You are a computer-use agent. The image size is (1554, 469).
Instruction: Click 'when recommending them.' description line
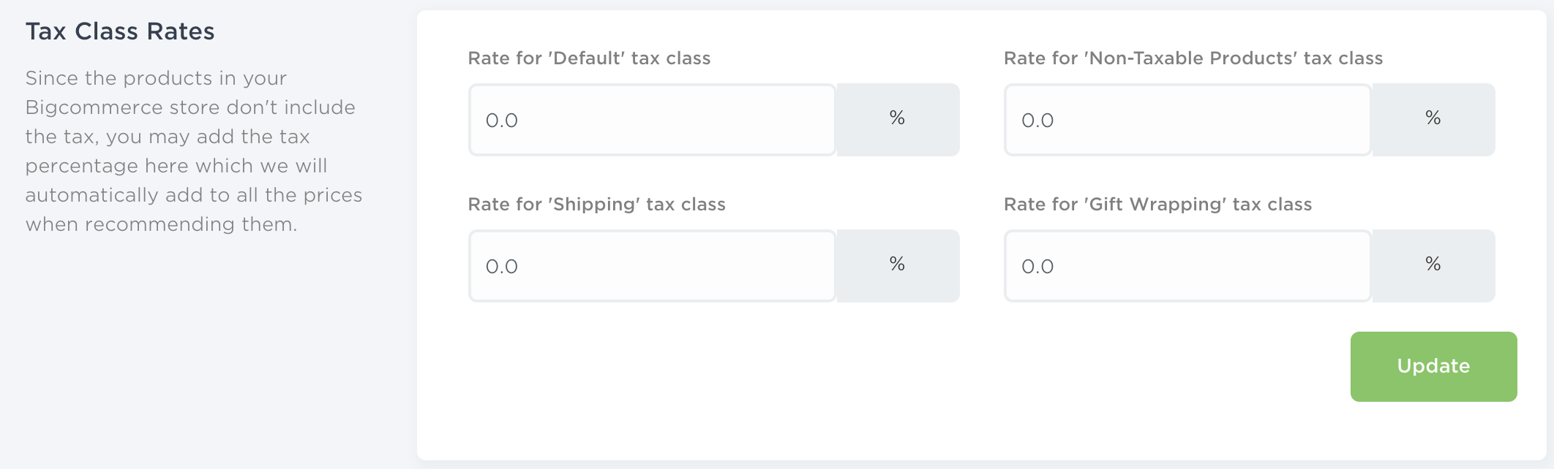pos(161,224)
